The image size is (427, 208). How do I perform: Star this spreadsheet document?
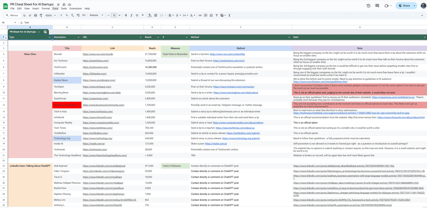[x=58, y=4]
